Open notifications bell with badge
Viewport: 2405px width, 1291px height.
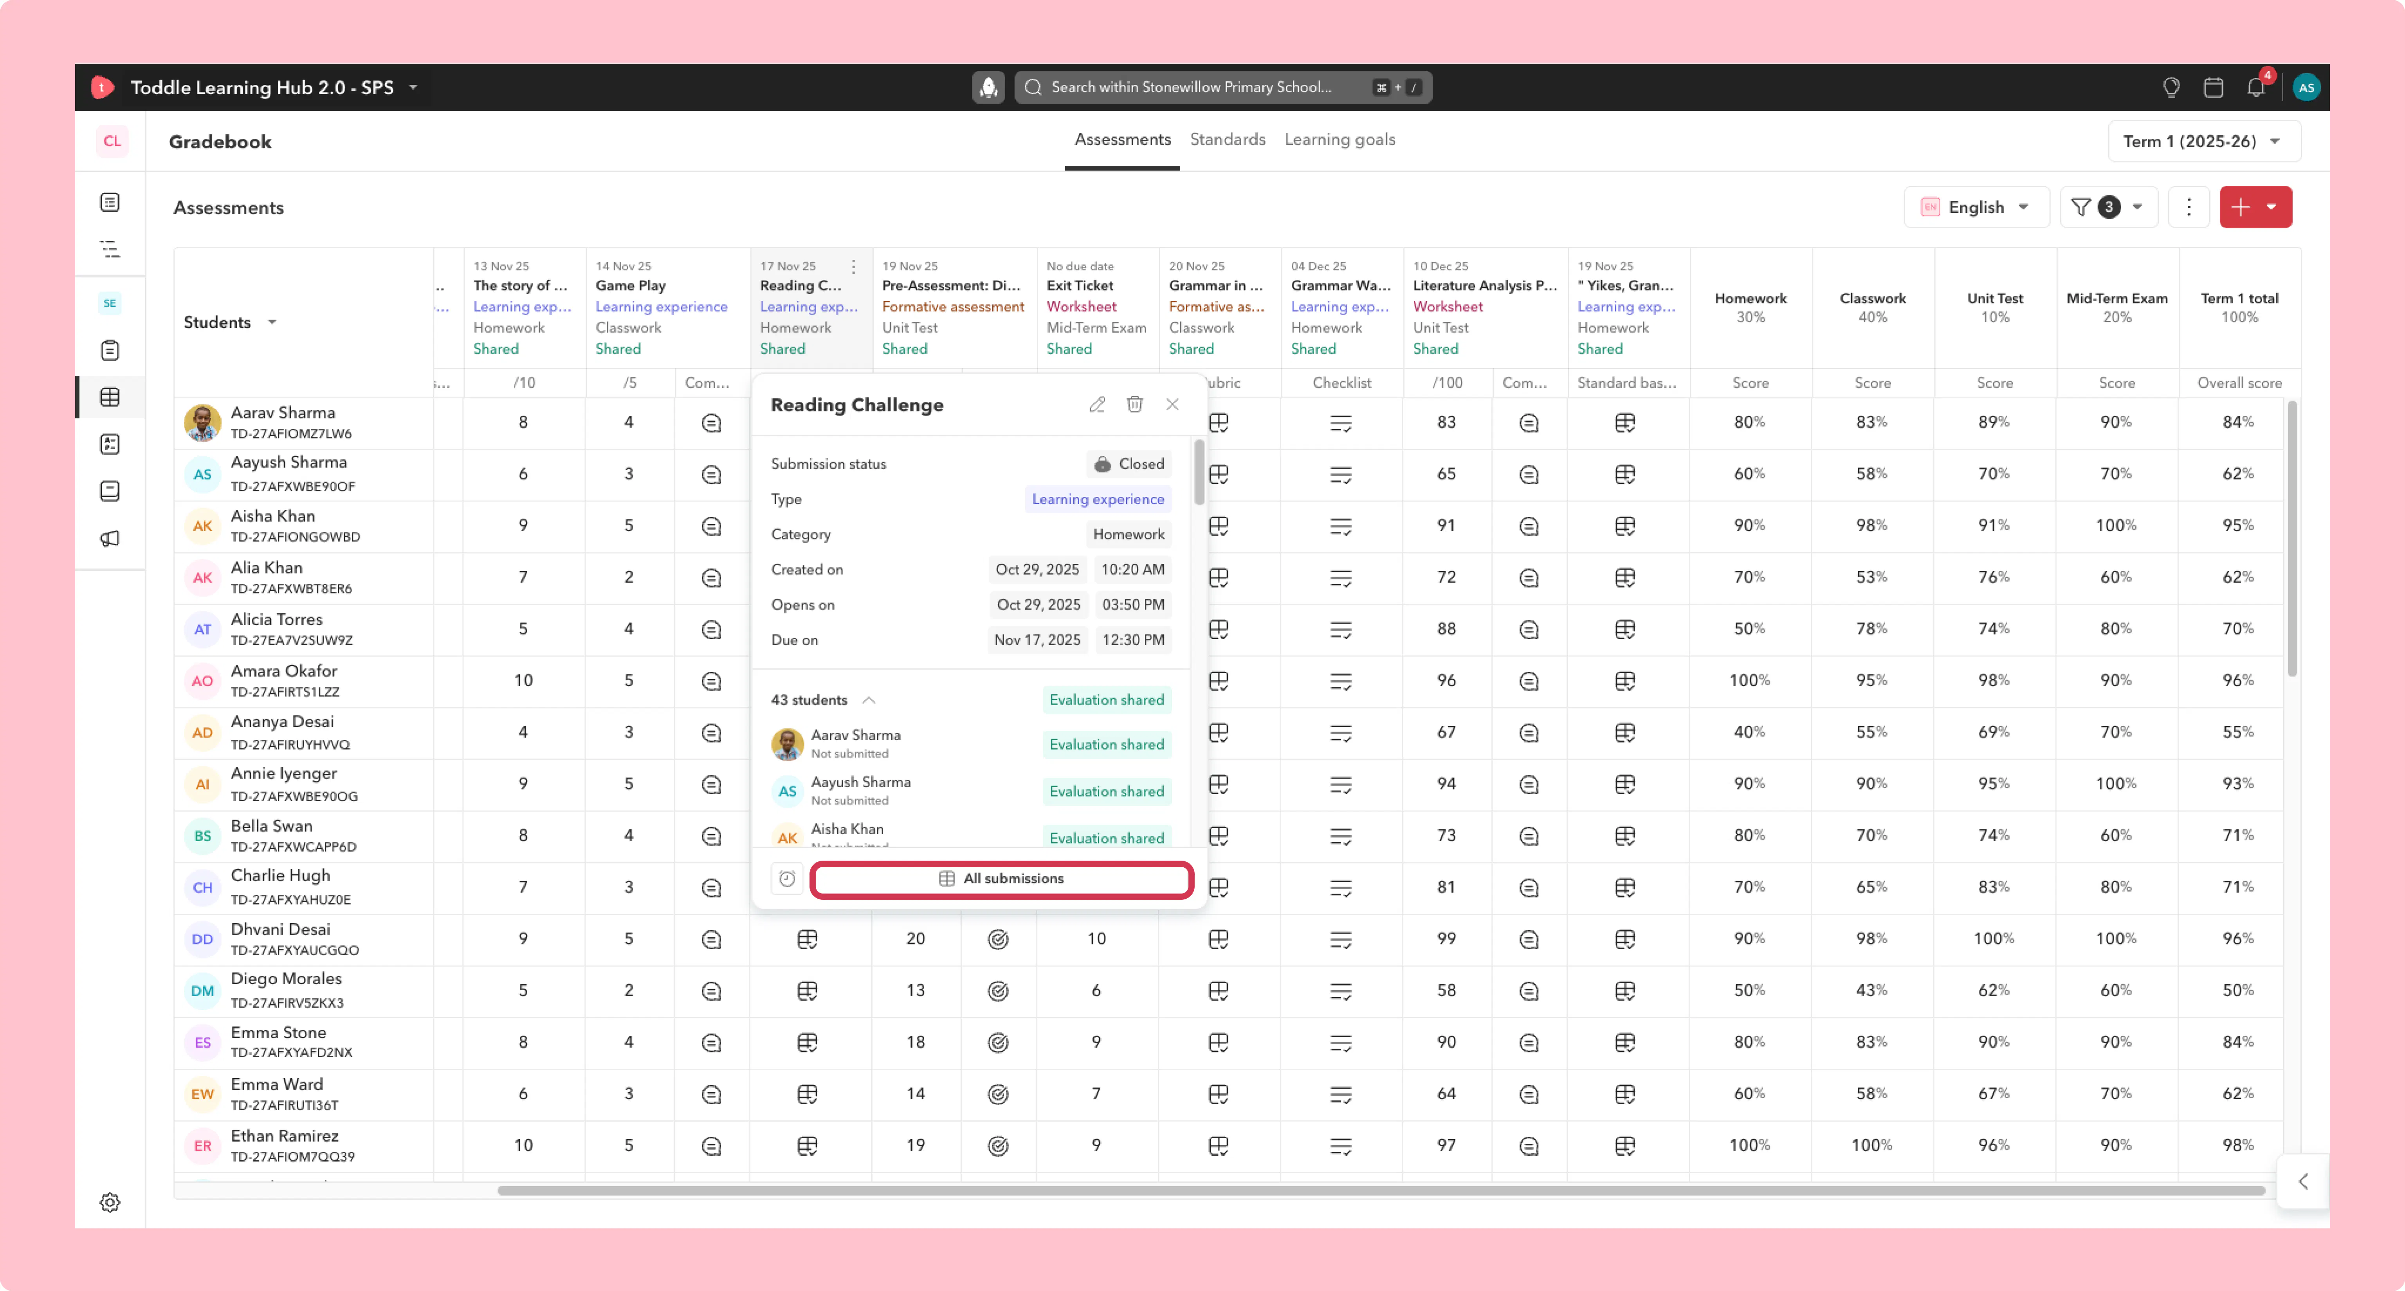point(2257,87)
